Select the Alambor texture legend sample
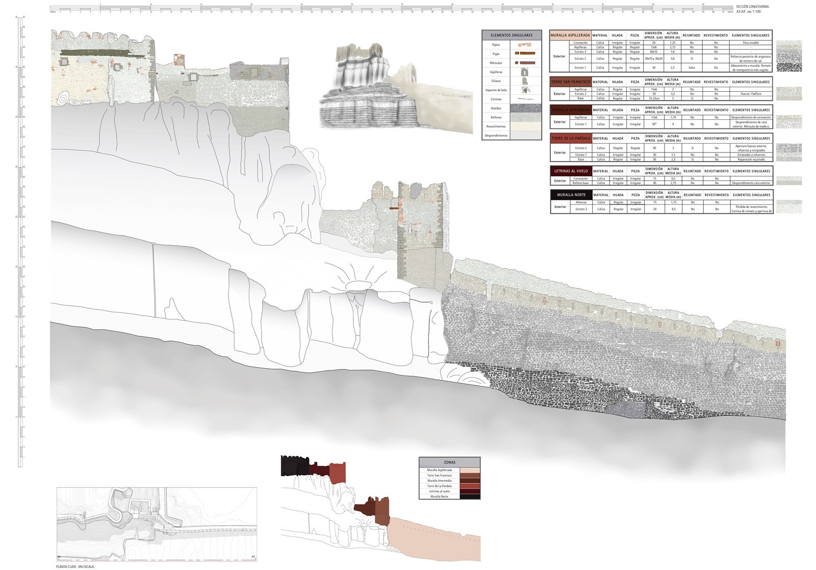Image resolution: width=816 pixels, height=570 pixels. click(526, 108)
